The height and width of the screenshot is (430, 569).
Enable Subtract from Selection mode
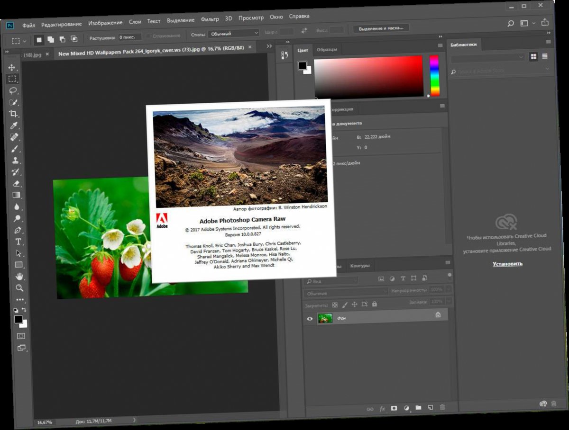pyautogui.click(x=62, y=39)
